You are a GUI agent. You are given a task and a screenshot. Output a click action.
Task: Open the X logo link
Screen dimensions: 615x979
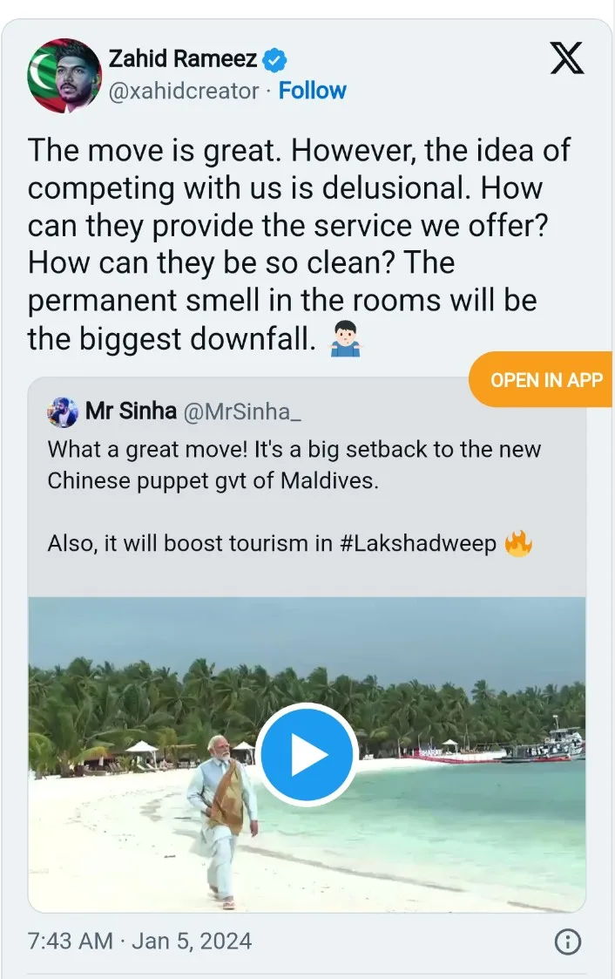pyautogui.click(x=567, y=58)
